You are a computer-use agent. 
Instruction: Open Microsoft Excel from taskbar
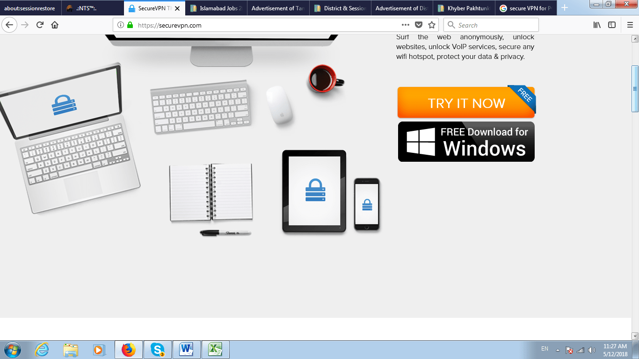pos(215,350)
